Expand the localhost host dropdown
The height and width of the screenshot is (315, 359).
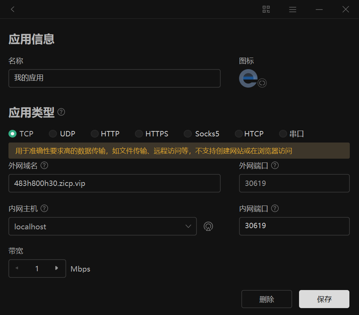[x=188, y=226]
